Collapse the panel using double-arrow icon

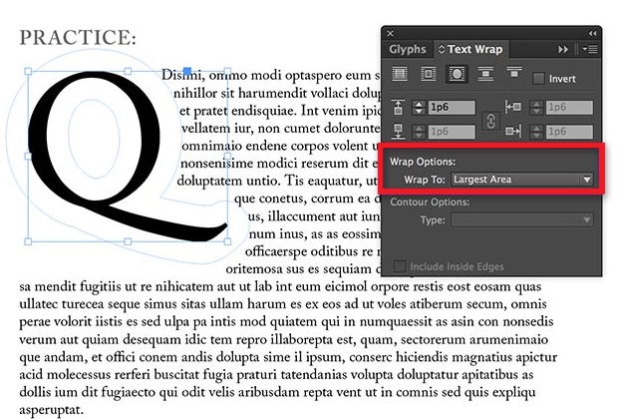(594, 33)
